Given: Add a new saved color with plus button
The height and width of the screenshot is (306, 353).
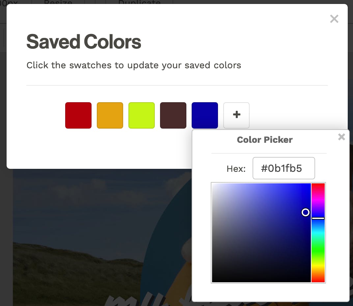Looking at the screenshot, I should (x=236, y=115).
